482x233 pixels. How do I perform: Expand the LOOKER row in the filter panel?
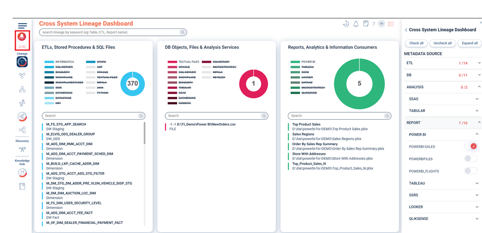tap(442, 207)
